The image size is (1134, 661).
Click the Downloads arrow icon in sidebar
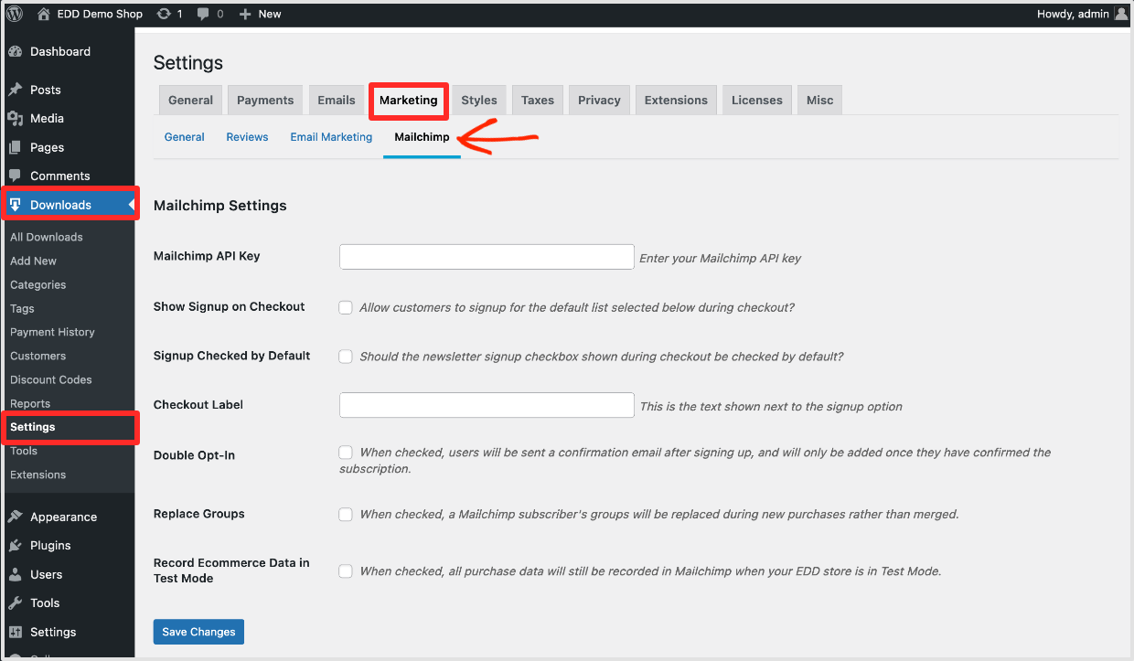(x=16, y=205)
